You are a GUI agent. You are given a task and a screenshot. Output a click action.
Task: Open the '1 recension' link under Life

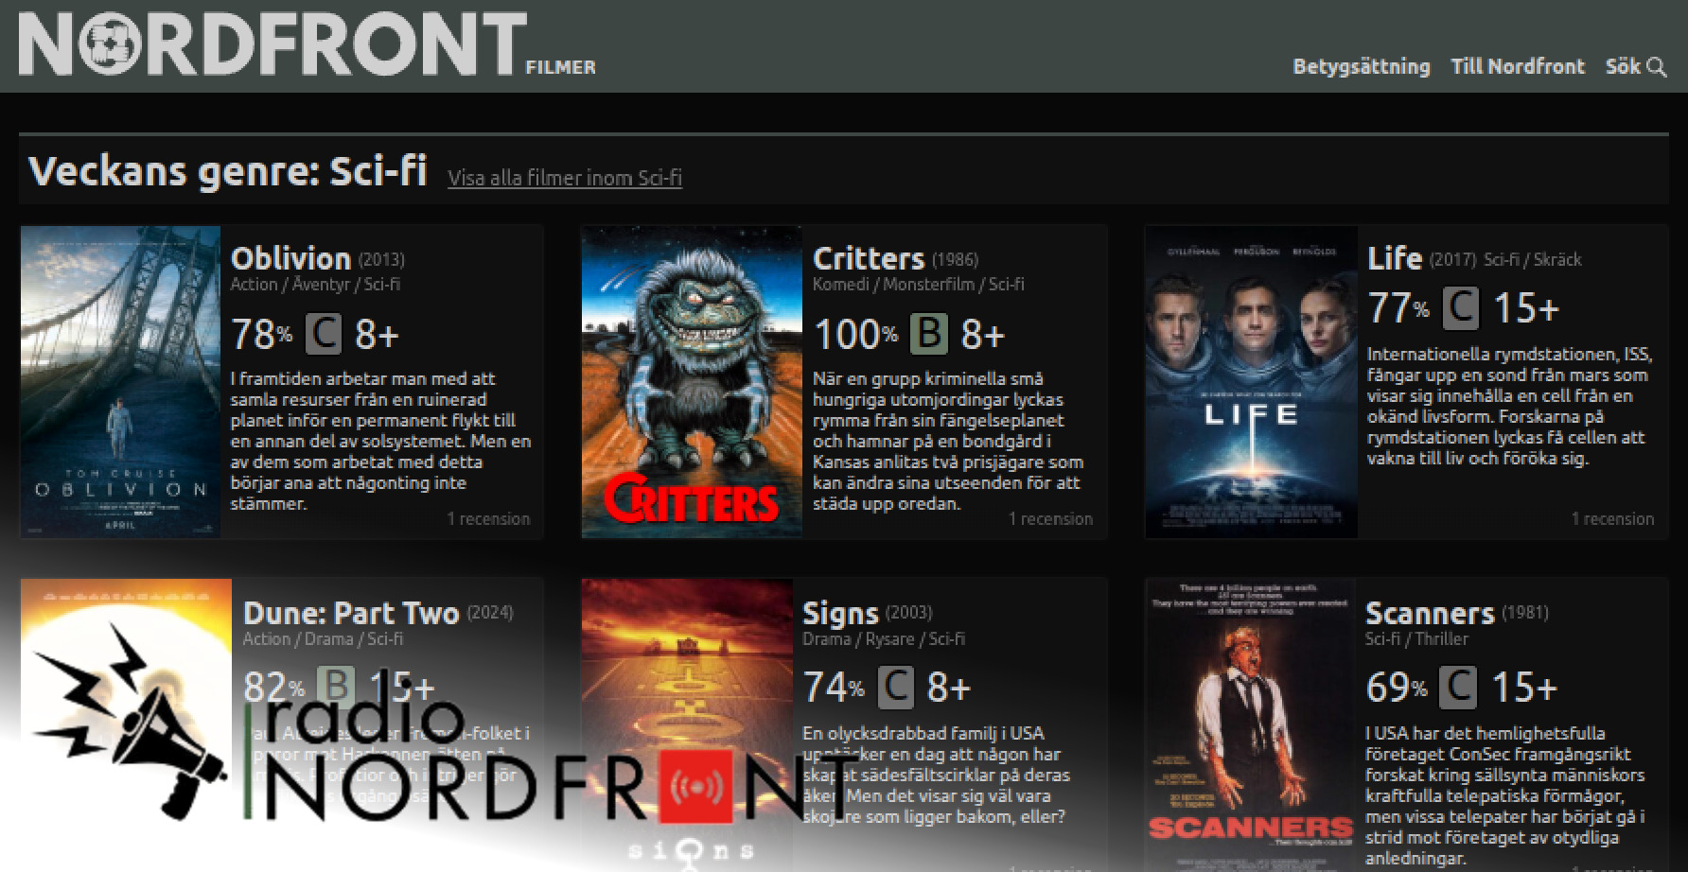click(x=1612, y=518)
